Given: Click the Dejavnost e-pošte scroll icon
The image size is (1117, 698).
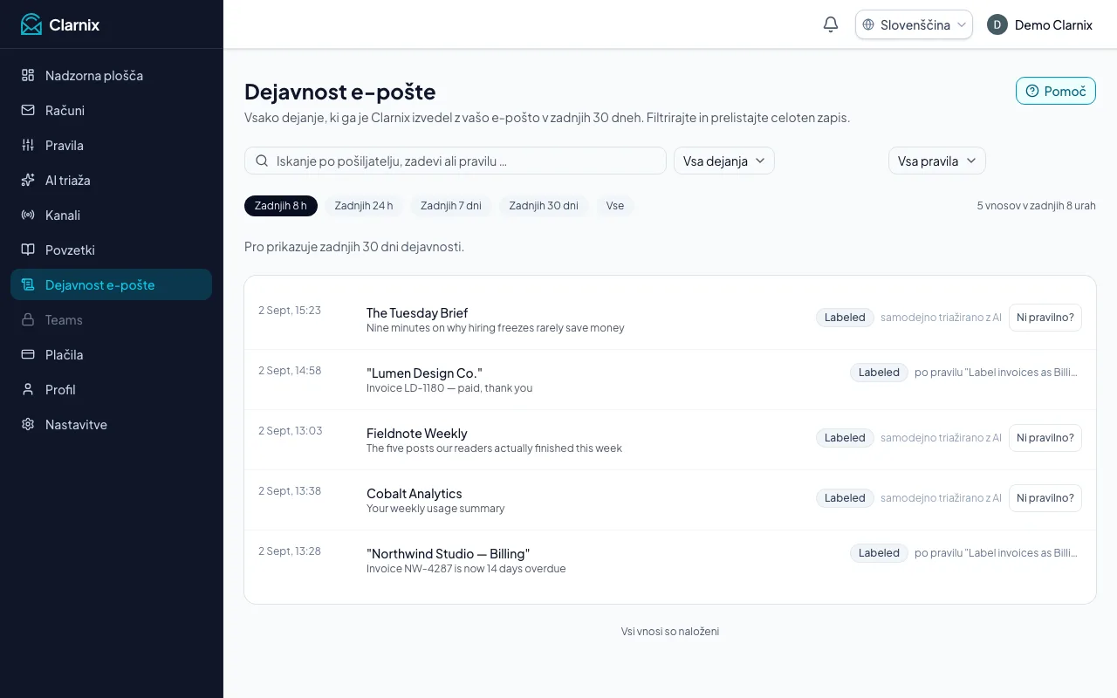Looking at the screenshot, I should [x=28, y=284].
